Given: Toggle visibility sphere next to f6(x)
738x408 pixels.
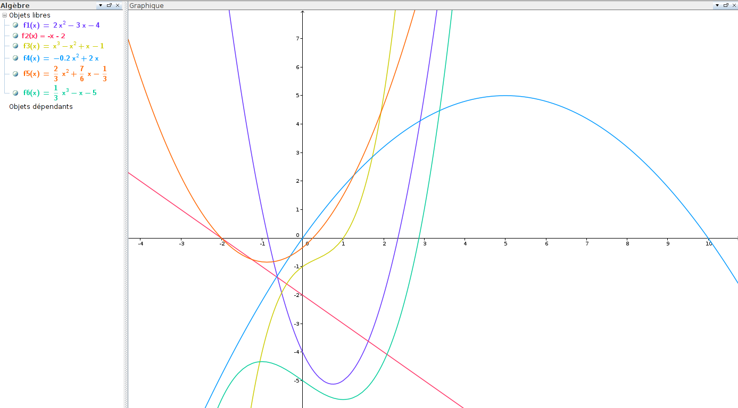Looking at the screenshot, I should point(15,93).
